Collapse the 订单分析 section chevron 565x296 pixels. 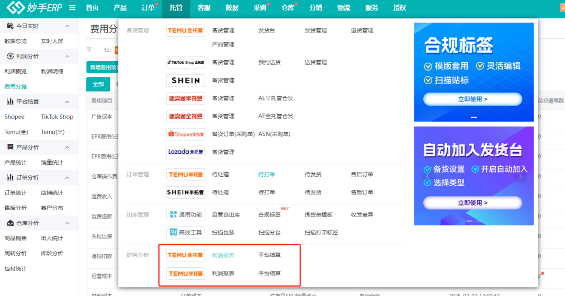[x=67, y=177]
